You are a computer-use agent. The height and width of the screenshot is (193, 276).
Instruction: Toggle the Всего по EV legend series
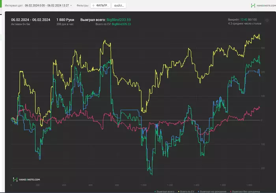coord(186,191)
